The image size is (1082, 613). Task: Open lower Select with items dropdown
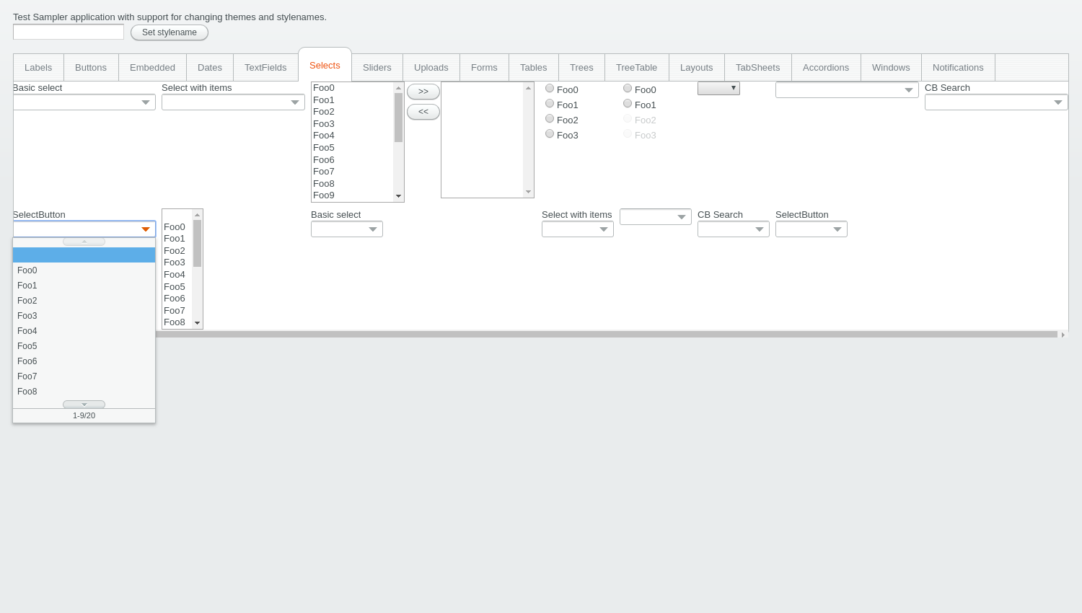[604, 229]
